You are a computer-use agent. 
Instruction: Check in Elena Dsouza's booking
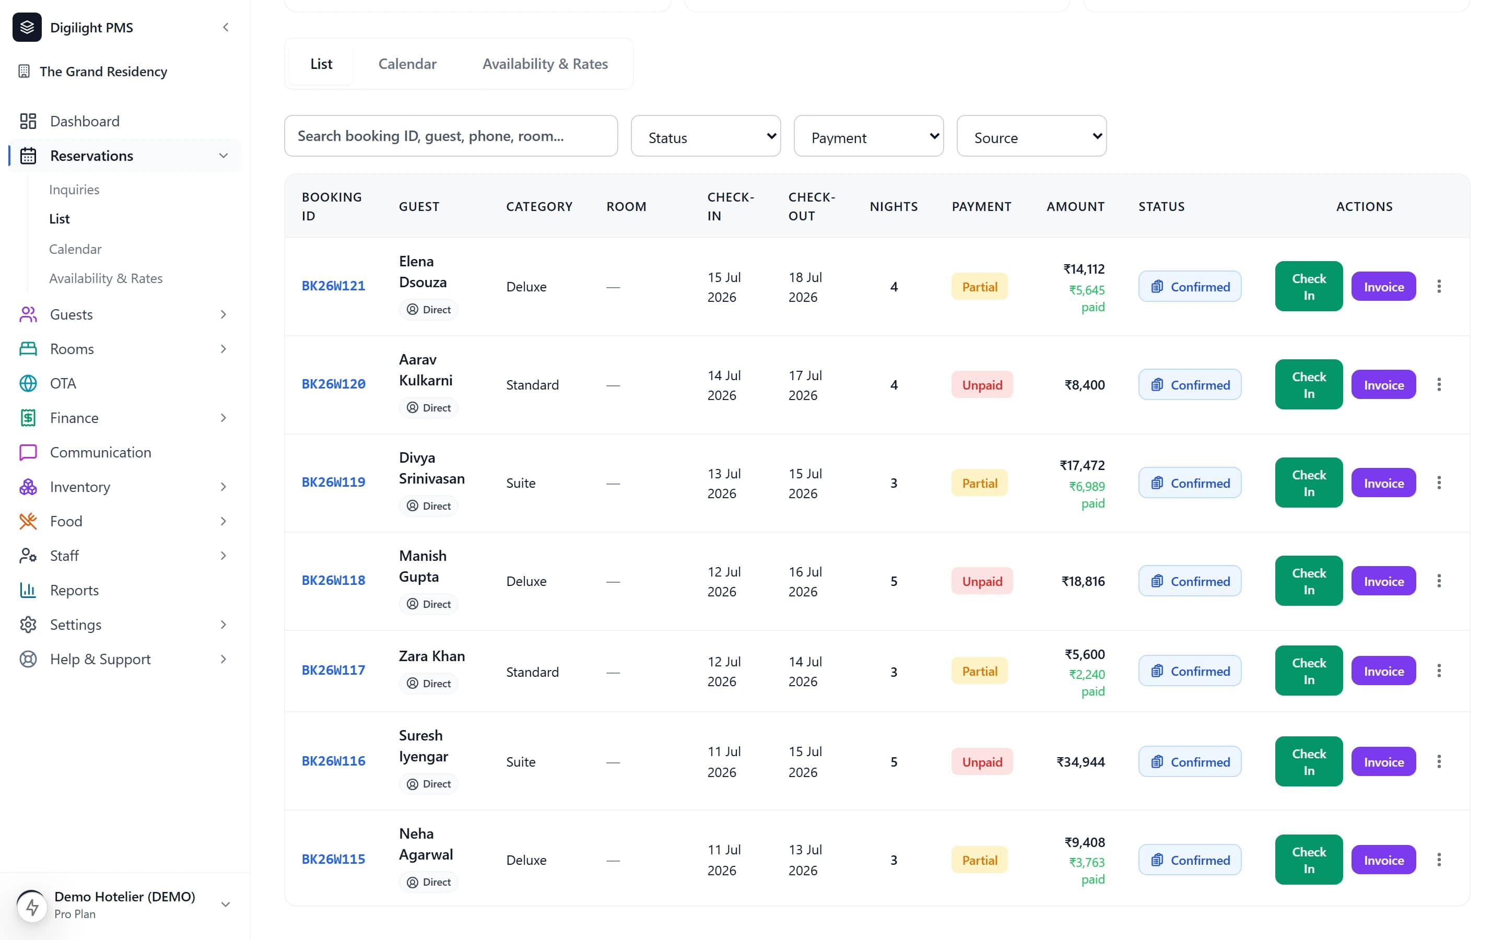(x=1308, y=287)
